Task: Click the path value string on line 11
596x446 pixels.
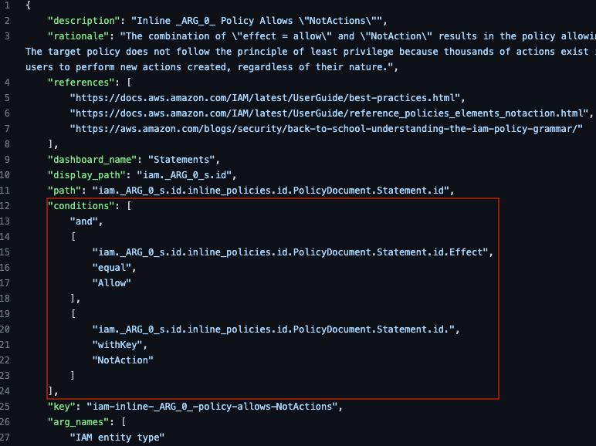Action: click(271, 191)
